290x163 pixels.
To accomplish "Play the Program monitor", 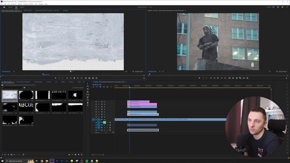I will (218, 78).
